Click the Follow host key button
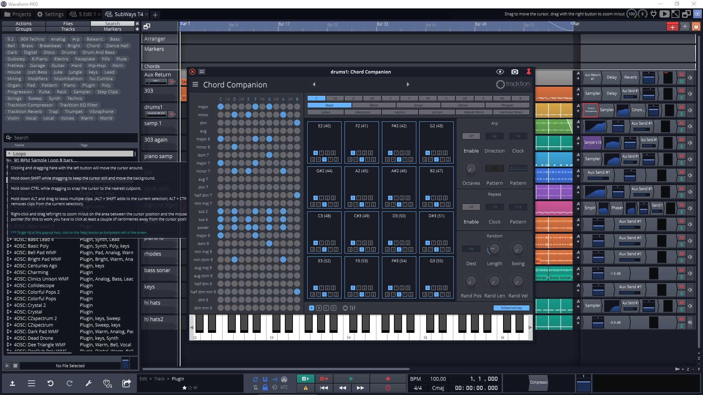 click(511, 308)
